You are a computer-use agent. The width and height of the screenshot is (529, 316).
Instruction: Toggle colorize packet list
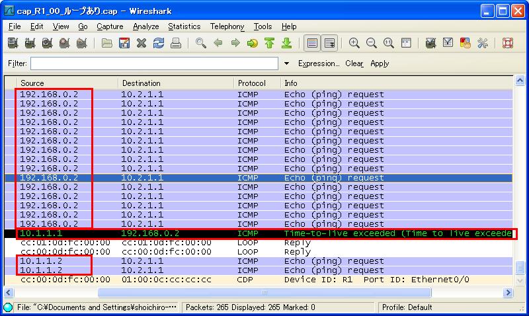click(312, 43)
